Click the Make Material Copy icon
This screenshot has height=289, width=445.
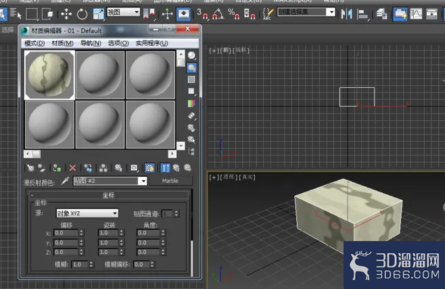coord(88,168)
